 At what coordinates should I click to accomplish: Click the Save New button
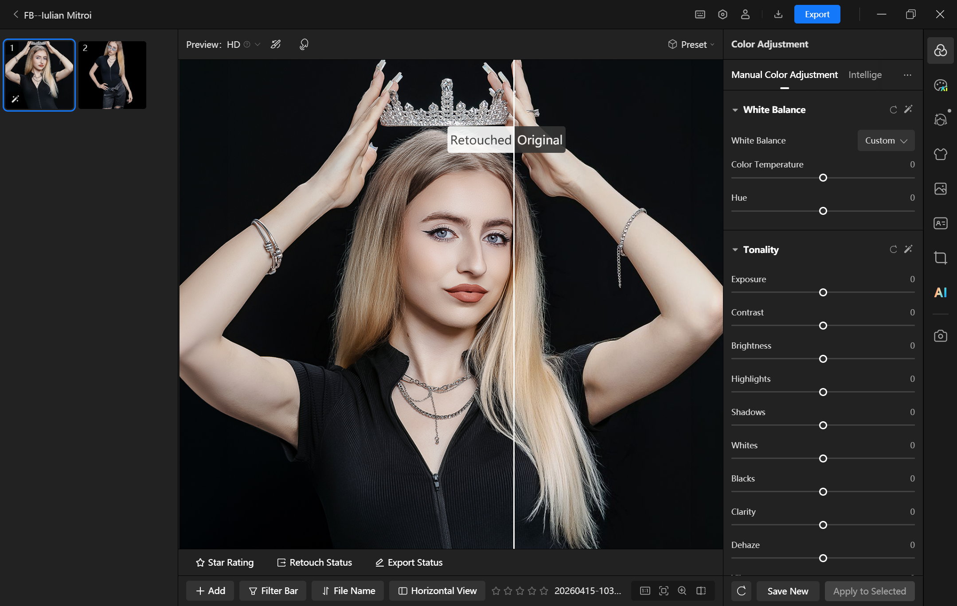point(787,591)
